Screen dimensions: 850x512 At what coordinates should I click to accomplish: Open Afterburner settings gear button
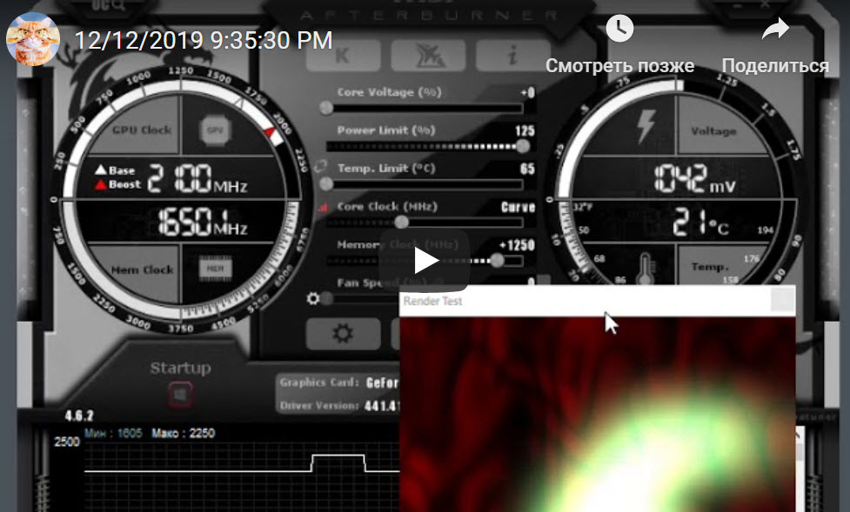pyautogui.click(x=343, y=333)
